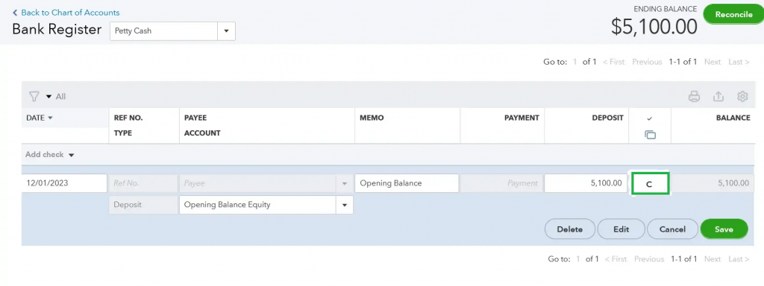Screen dimensions: 764x286
Task: Click the MEMO column header
Action: [372, 118]
